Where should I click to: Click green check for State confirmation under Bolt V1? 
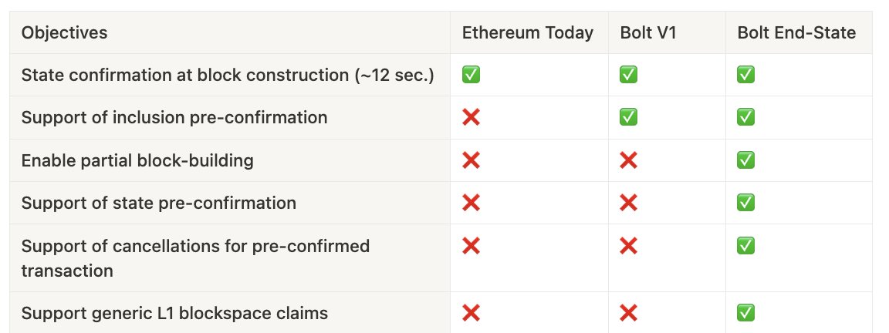click(x=628, y=74)
